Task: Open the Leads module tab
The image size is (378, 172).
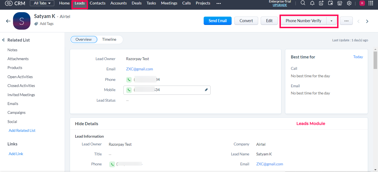Action: (80, 3)
